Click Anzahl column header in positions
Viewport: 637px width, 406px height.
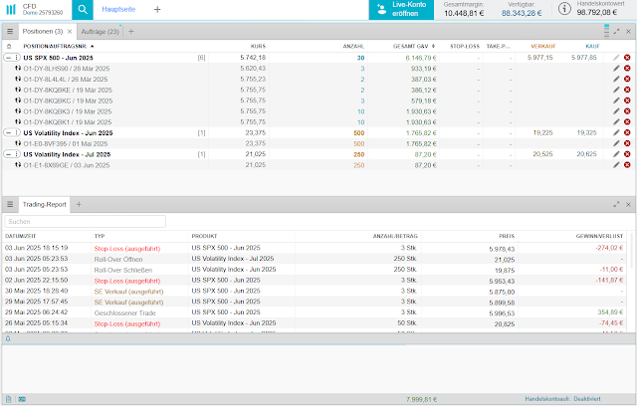[353, 47]
